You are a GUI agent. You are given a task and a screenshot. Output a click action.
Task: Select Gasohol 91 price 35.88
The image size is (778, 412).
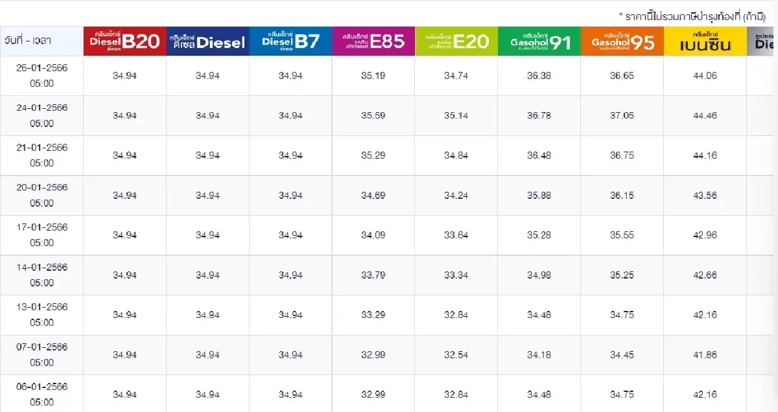539,196
